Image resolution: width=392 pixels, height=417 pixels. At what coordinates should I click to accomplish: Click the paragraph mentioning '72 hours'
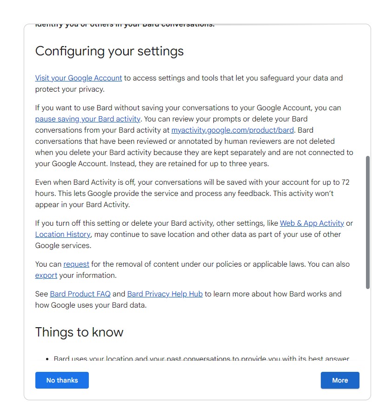[x=186, y=193]
